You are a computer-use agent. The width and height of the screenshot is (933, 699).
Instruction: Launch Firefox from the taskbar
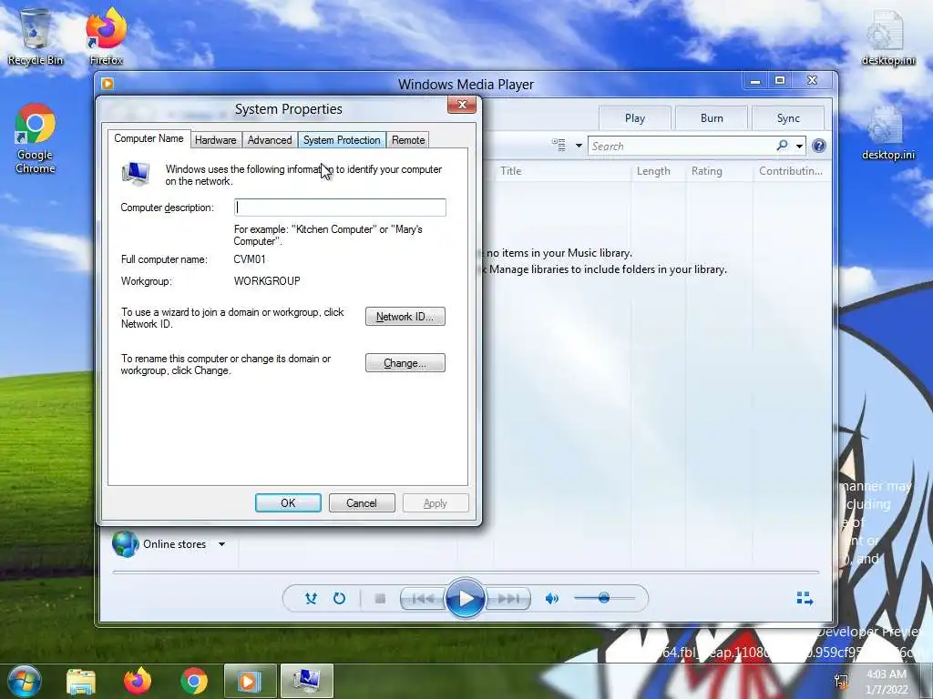coord(138,681)
